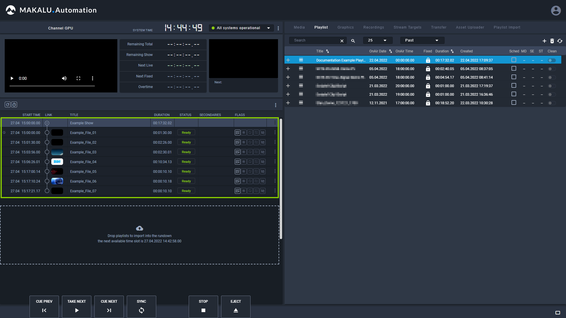The image size is (566, 318).
Task: Open the Past filter dropdown
Action: coord(422,40)
